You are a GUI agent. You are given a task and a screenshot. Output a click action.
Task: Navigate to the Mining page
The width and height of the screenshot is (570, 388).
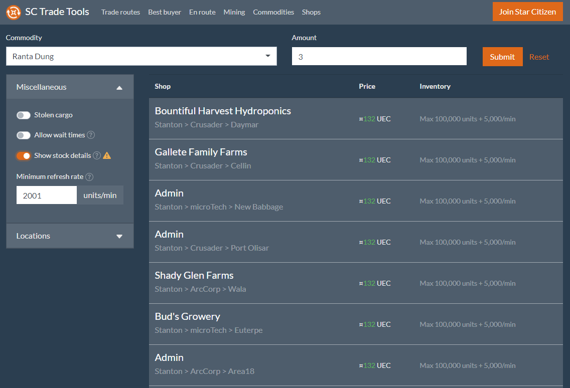click(x=234, y=12)
